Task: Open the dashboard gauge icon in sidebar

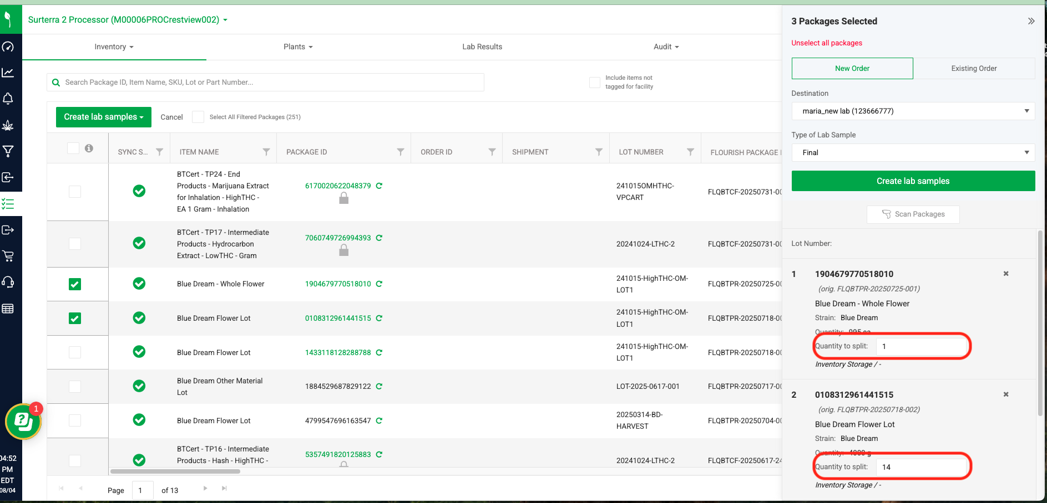Action: [x=8, y=47]
